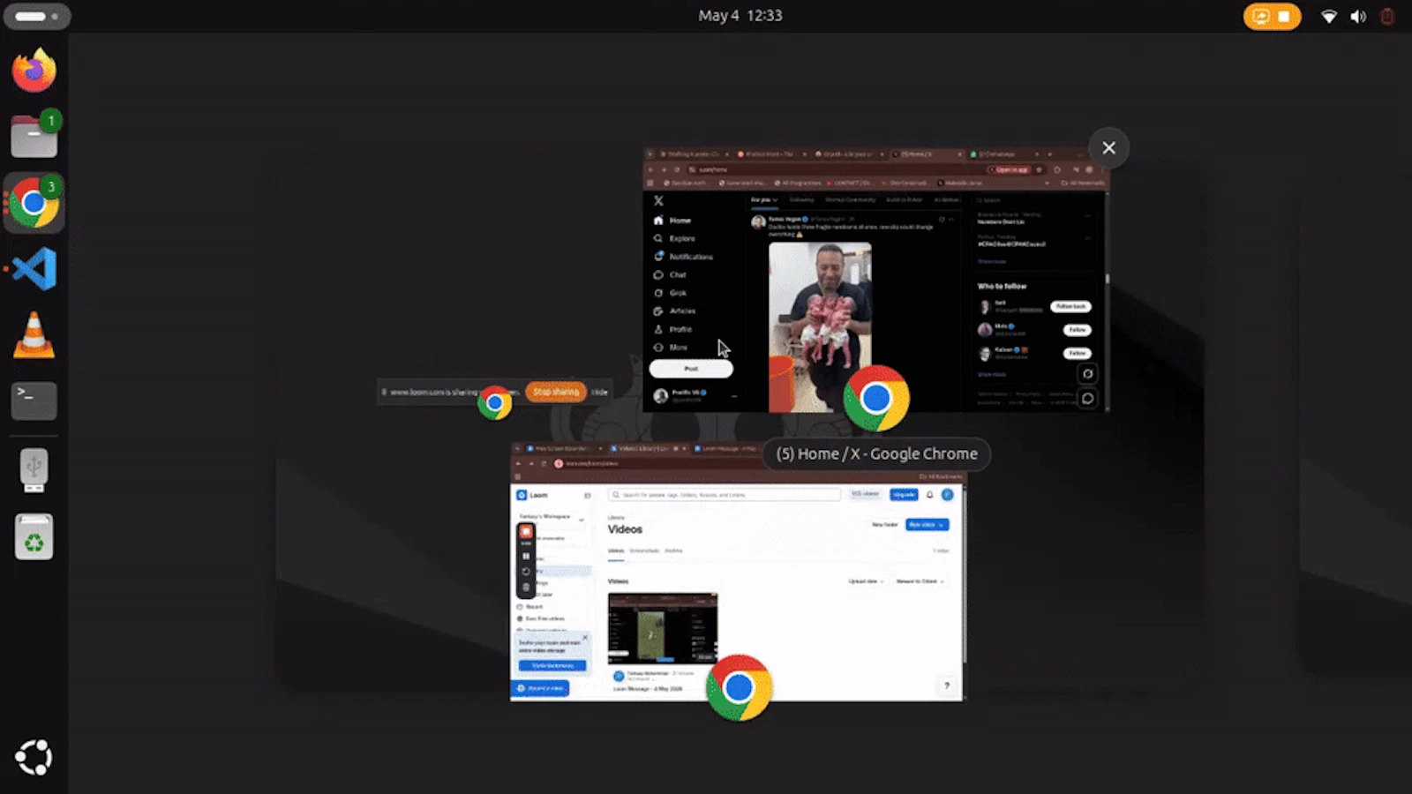Screen dimensions: 1412x794
Task: Click the Record a video button in Loom
Action: [x=541, y=688]
